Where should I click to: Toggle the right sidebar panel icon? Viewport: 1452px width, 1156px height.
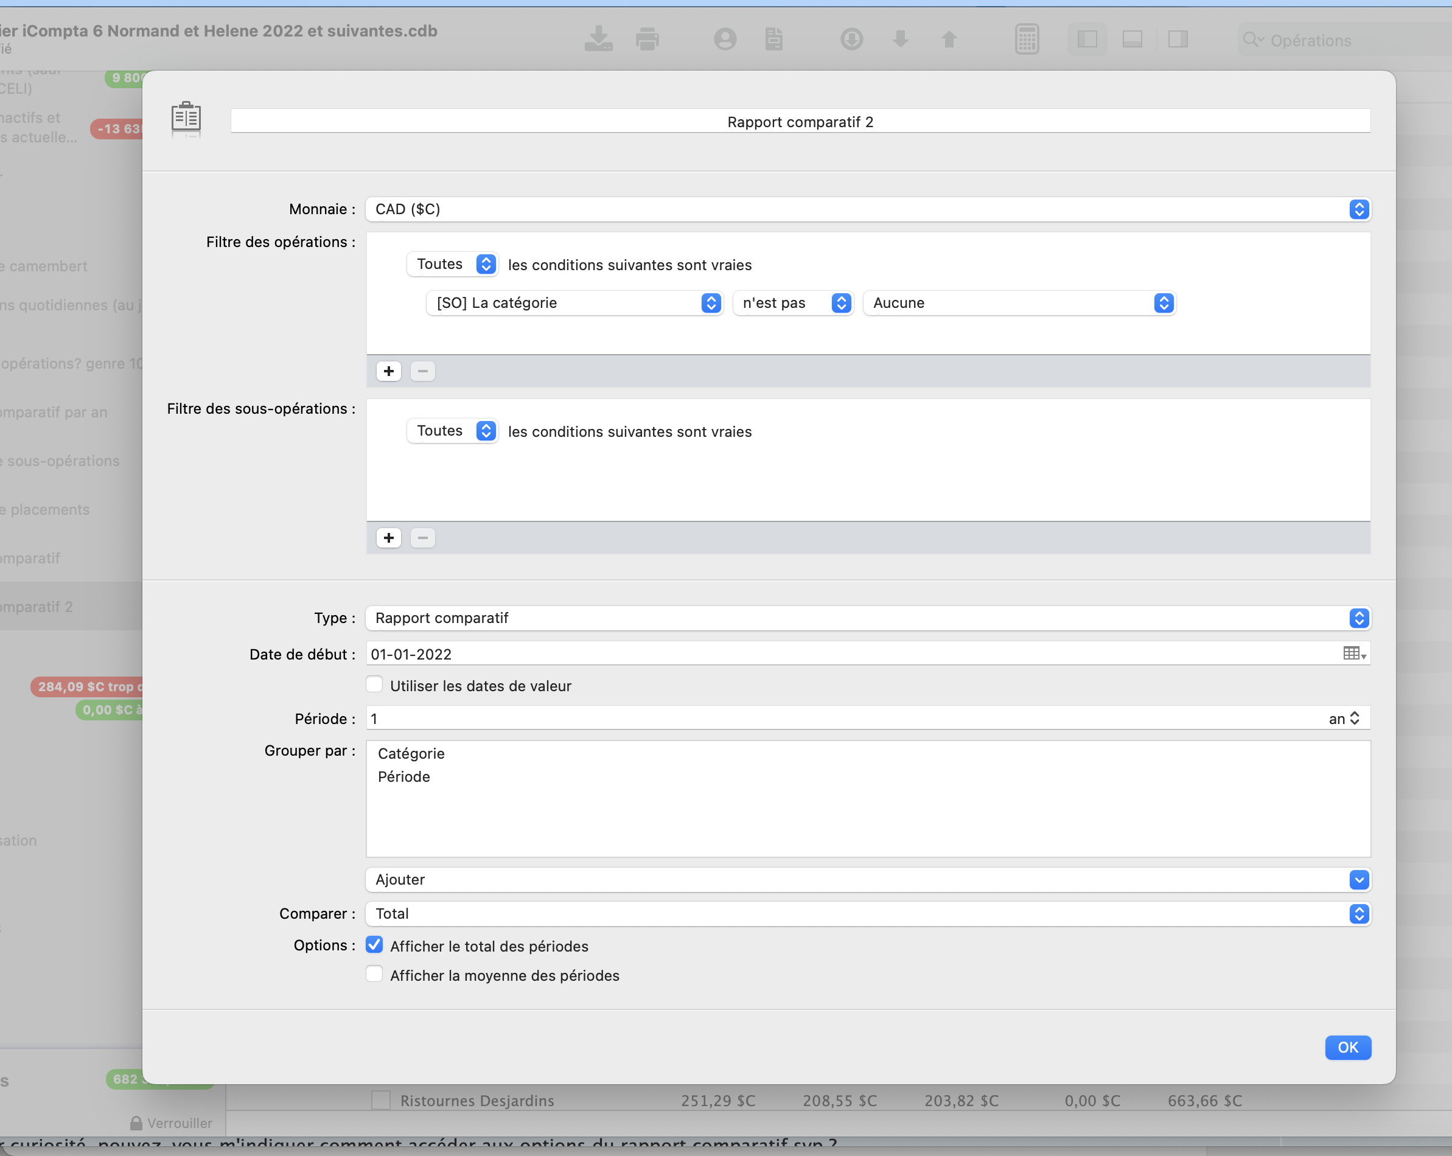[x=1178, y=39]
